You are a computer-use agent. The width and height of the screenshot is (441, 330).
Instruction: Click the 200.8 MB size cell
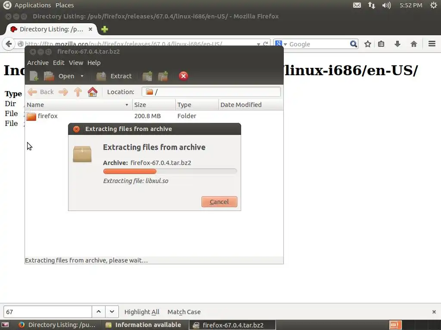point(147,116)
